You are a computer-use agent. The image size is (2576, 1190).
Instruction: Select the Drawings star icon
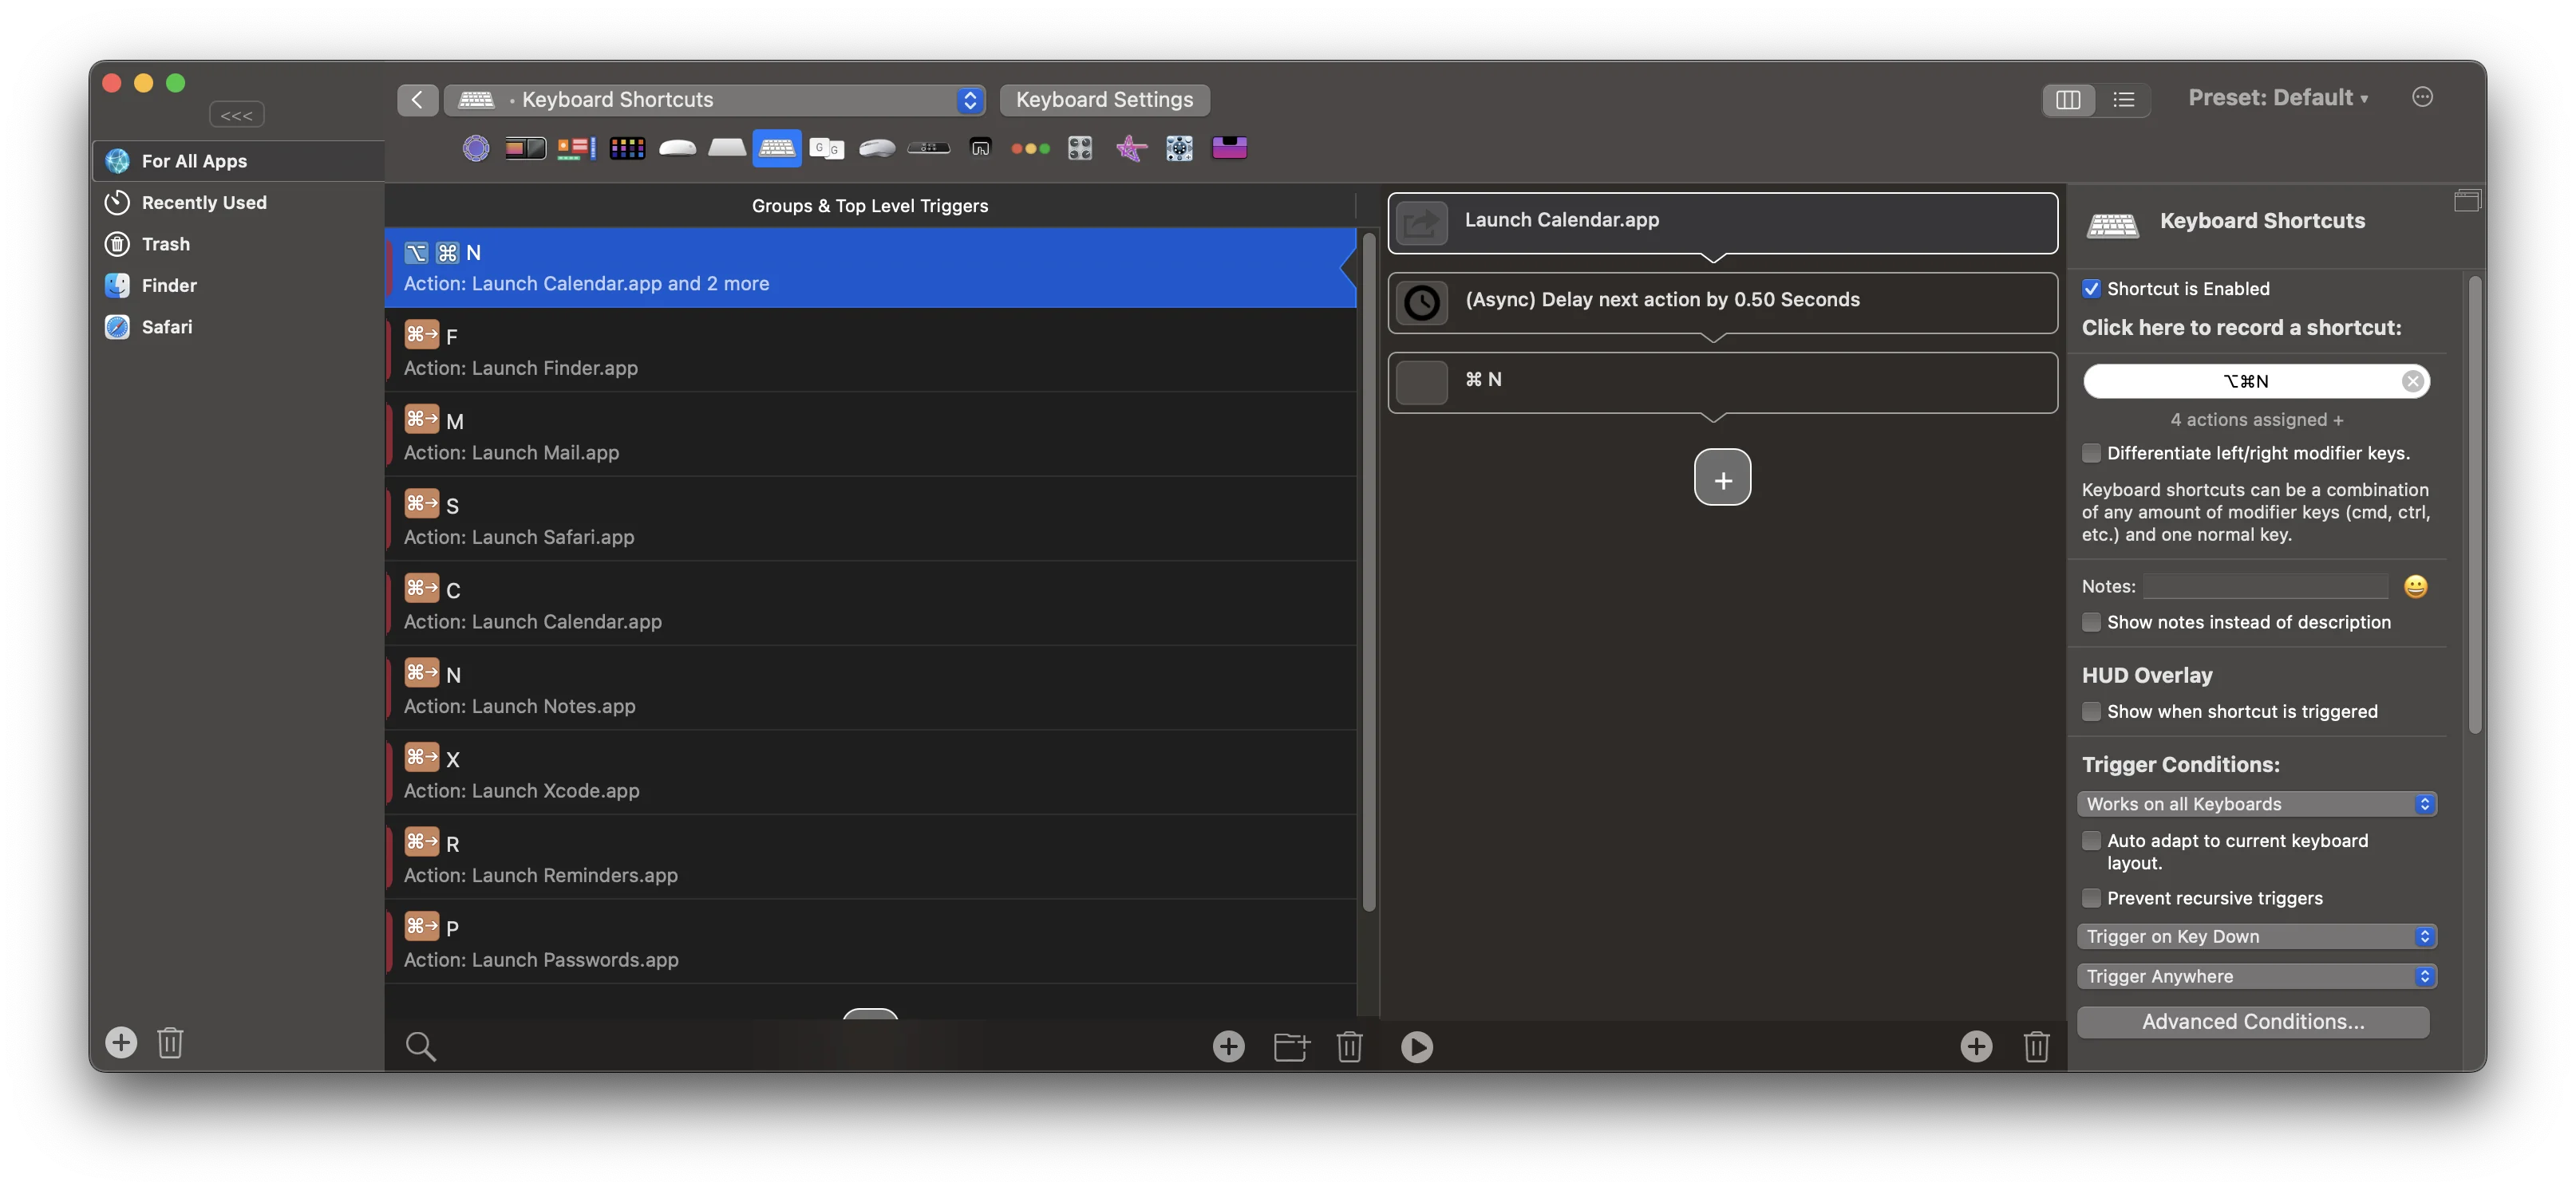click(1131, 149)
